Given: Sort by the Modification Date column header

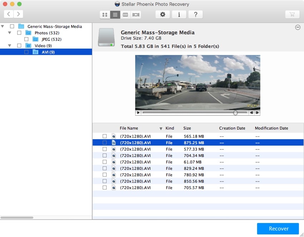Looking at the screenshot, I should [271, 128].
